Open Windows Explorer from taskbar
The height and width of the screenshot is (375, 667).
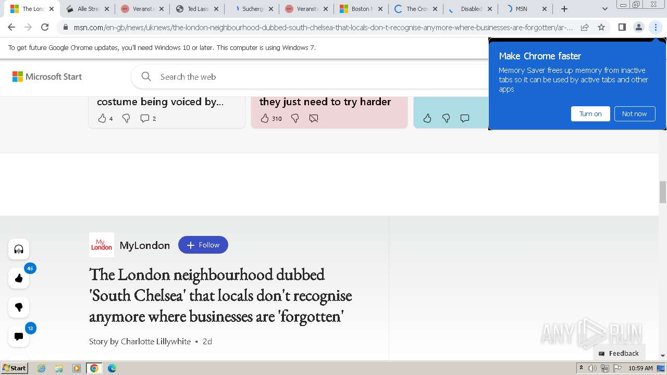(59, 368)
